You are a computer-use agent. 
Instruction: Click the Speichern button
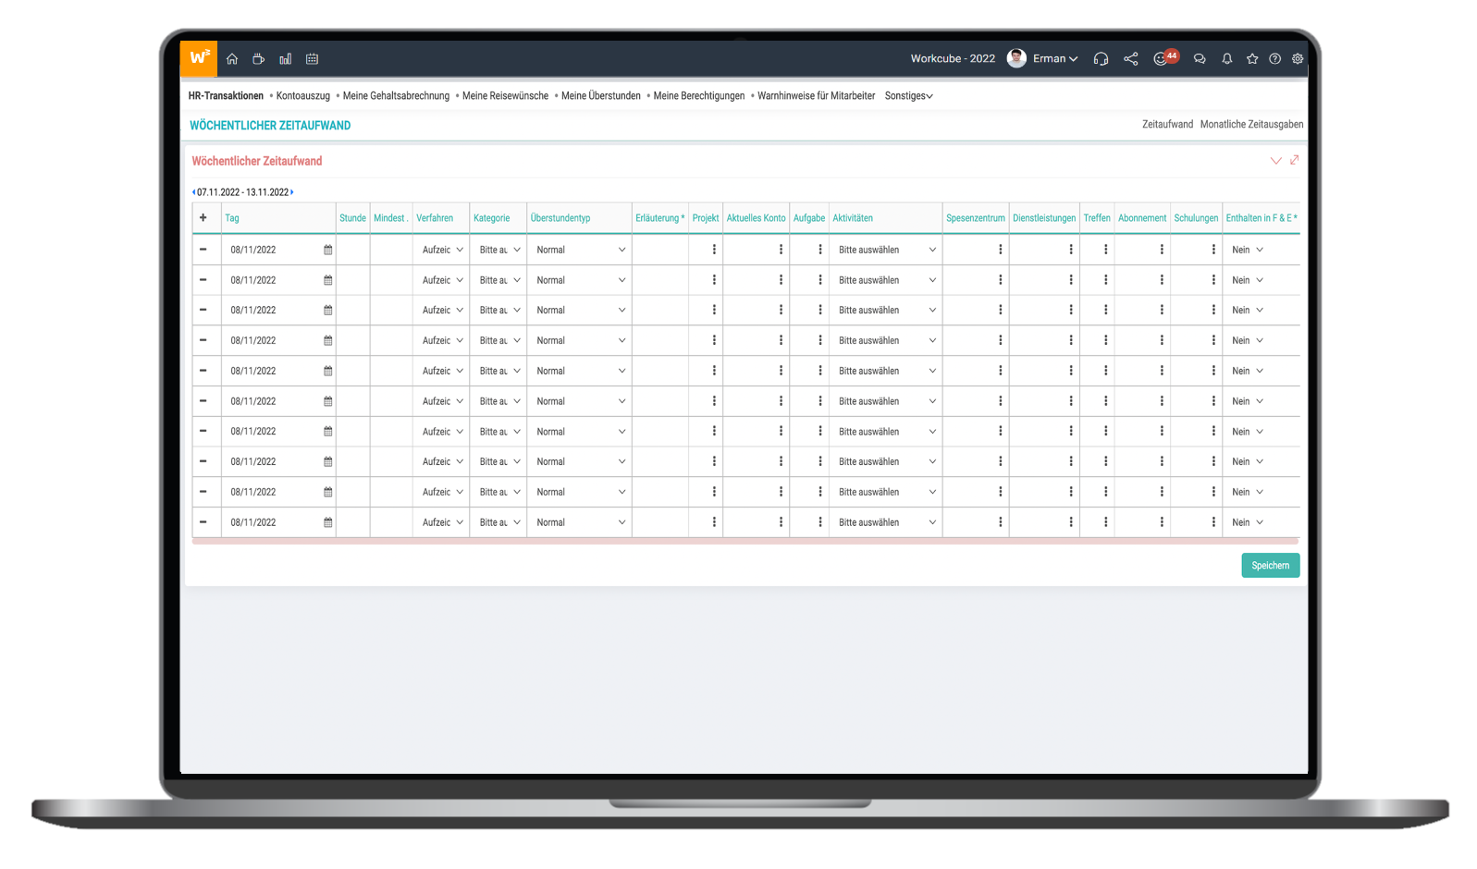[1270, 566]
